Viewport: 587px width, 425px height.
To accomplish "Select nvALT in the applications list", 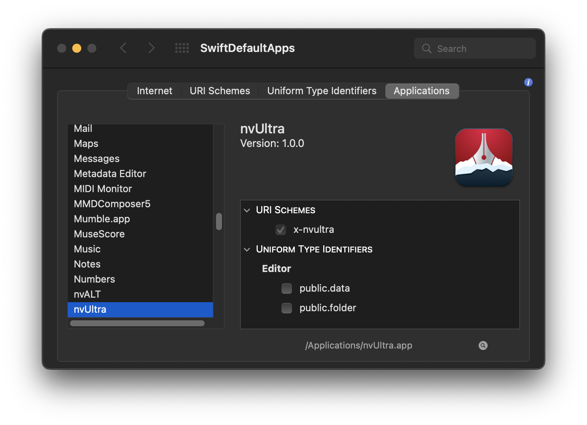I will point(87,294).
